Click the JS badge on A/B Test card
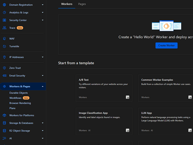193x145 pixels. [128, 97]
